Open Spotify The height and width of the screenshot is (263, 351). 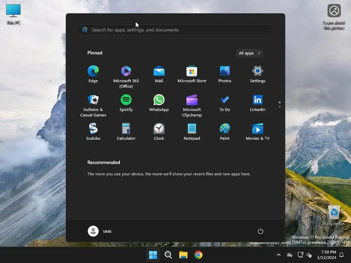(126, 103)
